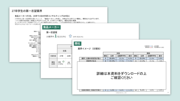Click the large green rank number 1
Image resolution: width=180 pixels, height=101 pixels.
(56, 36)
